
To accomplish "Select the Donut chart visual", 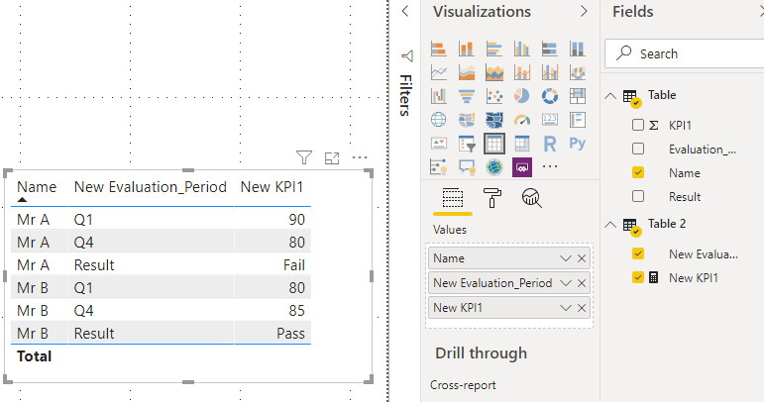I will click(550, 96).
